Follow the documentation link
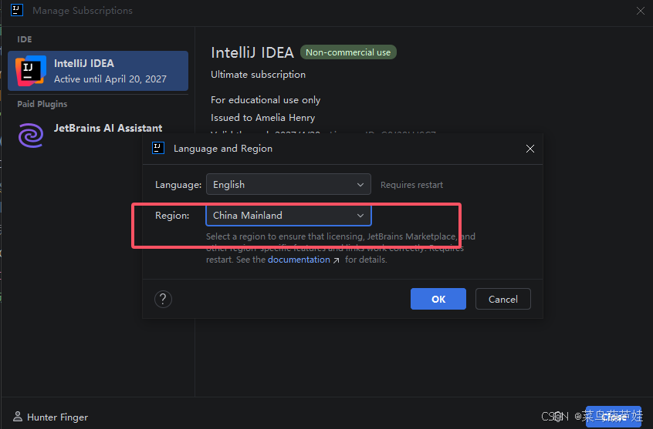The height and width of the screenshot is (429, 653). click(299, 260)
